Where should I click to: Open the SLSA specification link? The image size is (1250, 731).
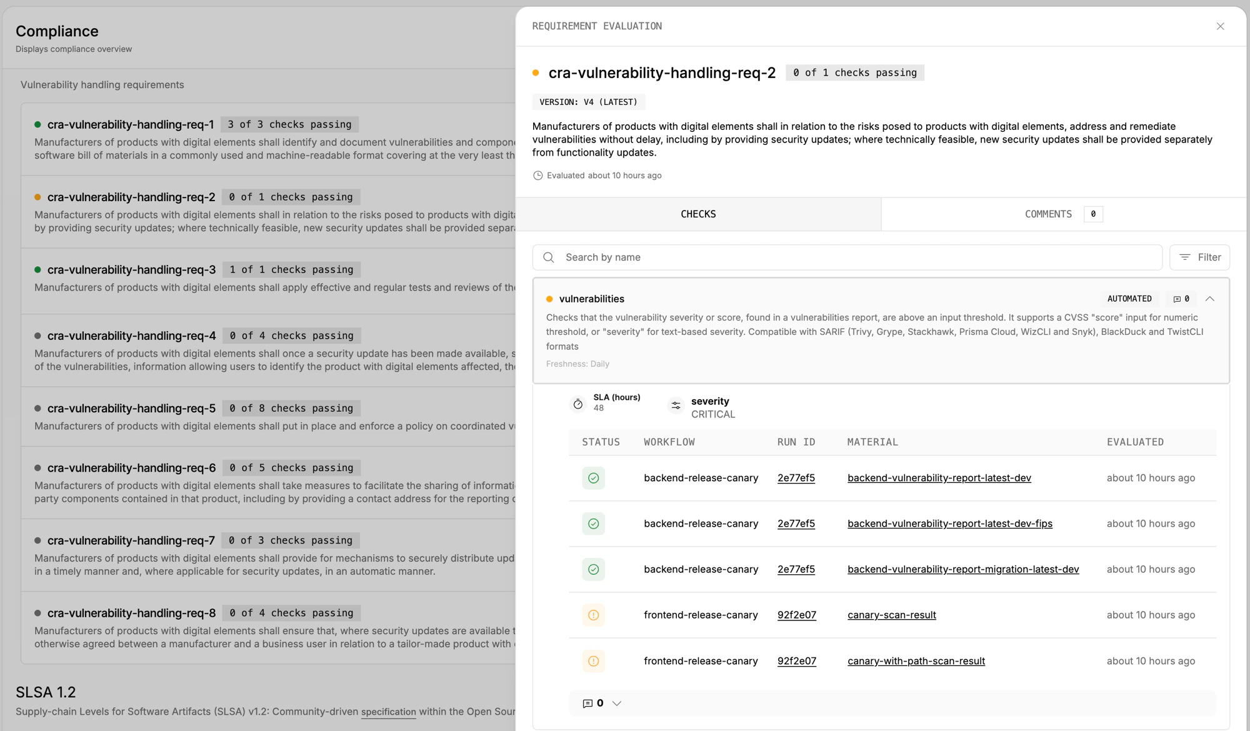point(388,712)
